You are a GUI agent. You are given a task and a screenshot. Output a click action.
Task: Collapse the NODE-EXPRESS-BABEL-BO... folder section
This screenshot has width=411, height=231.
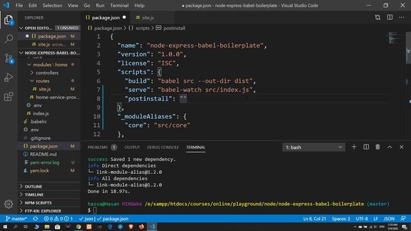[x=49, y=53]
